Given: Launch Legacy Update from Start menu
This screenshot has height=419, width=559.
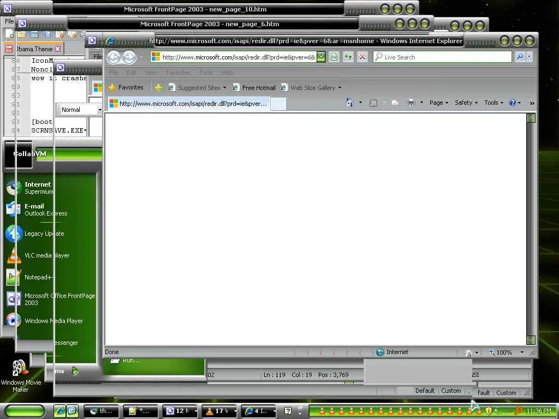Looking at the screenshot, I should (35, 234).
